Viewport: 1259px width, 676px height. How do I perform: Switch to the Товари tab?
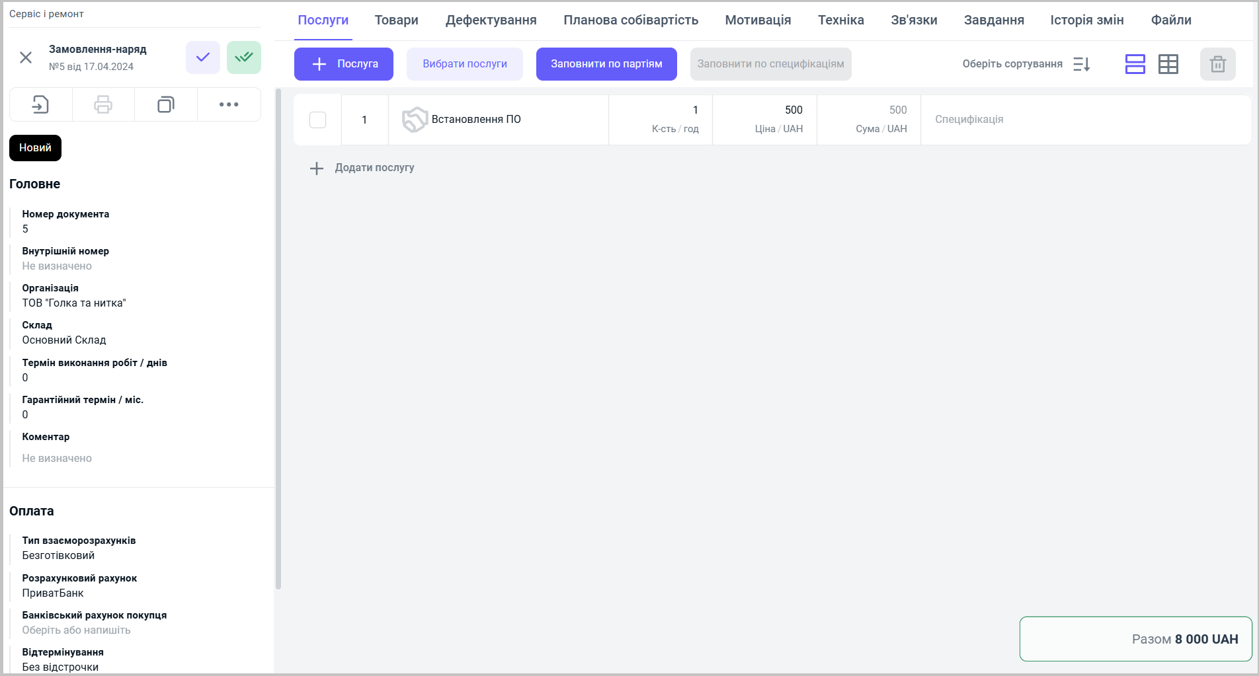coord(396,20)
